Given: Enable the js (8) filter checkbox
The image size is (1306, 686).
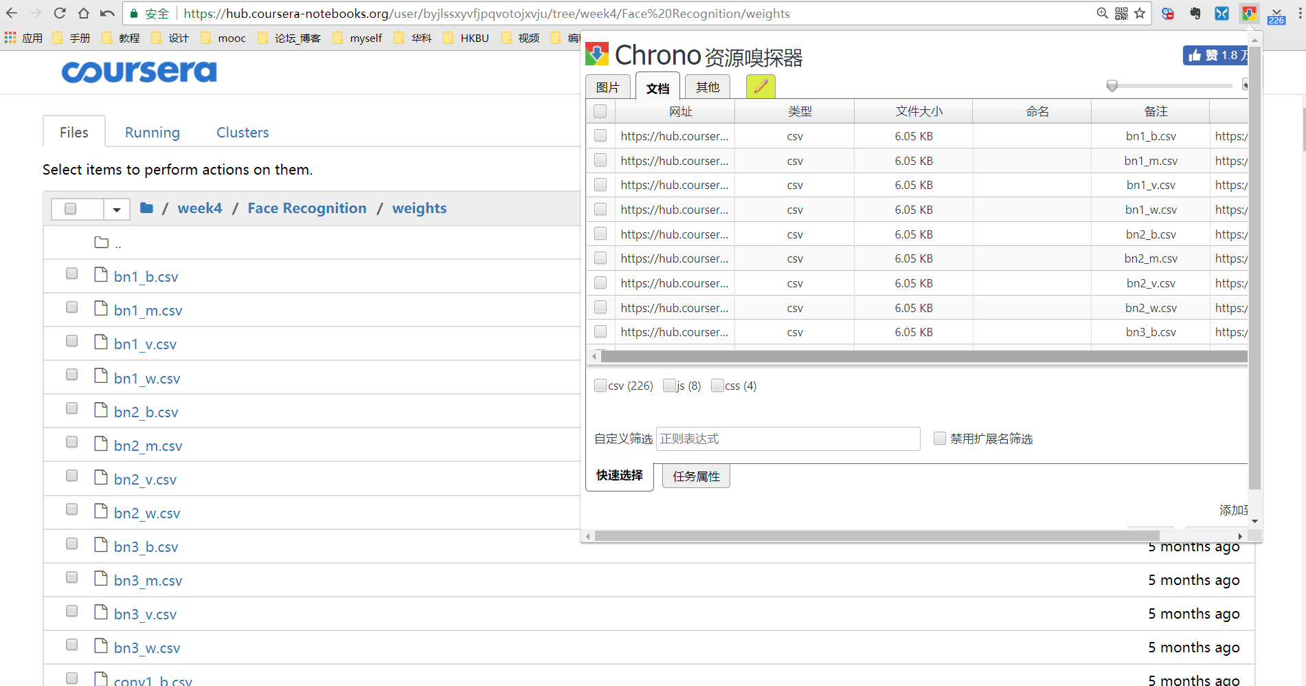Looking at the screenshot, I should pyautogui.click(x=669, y=386).
